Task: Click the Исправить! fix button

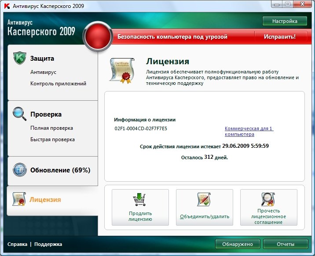Action: (x=280, y=37)
